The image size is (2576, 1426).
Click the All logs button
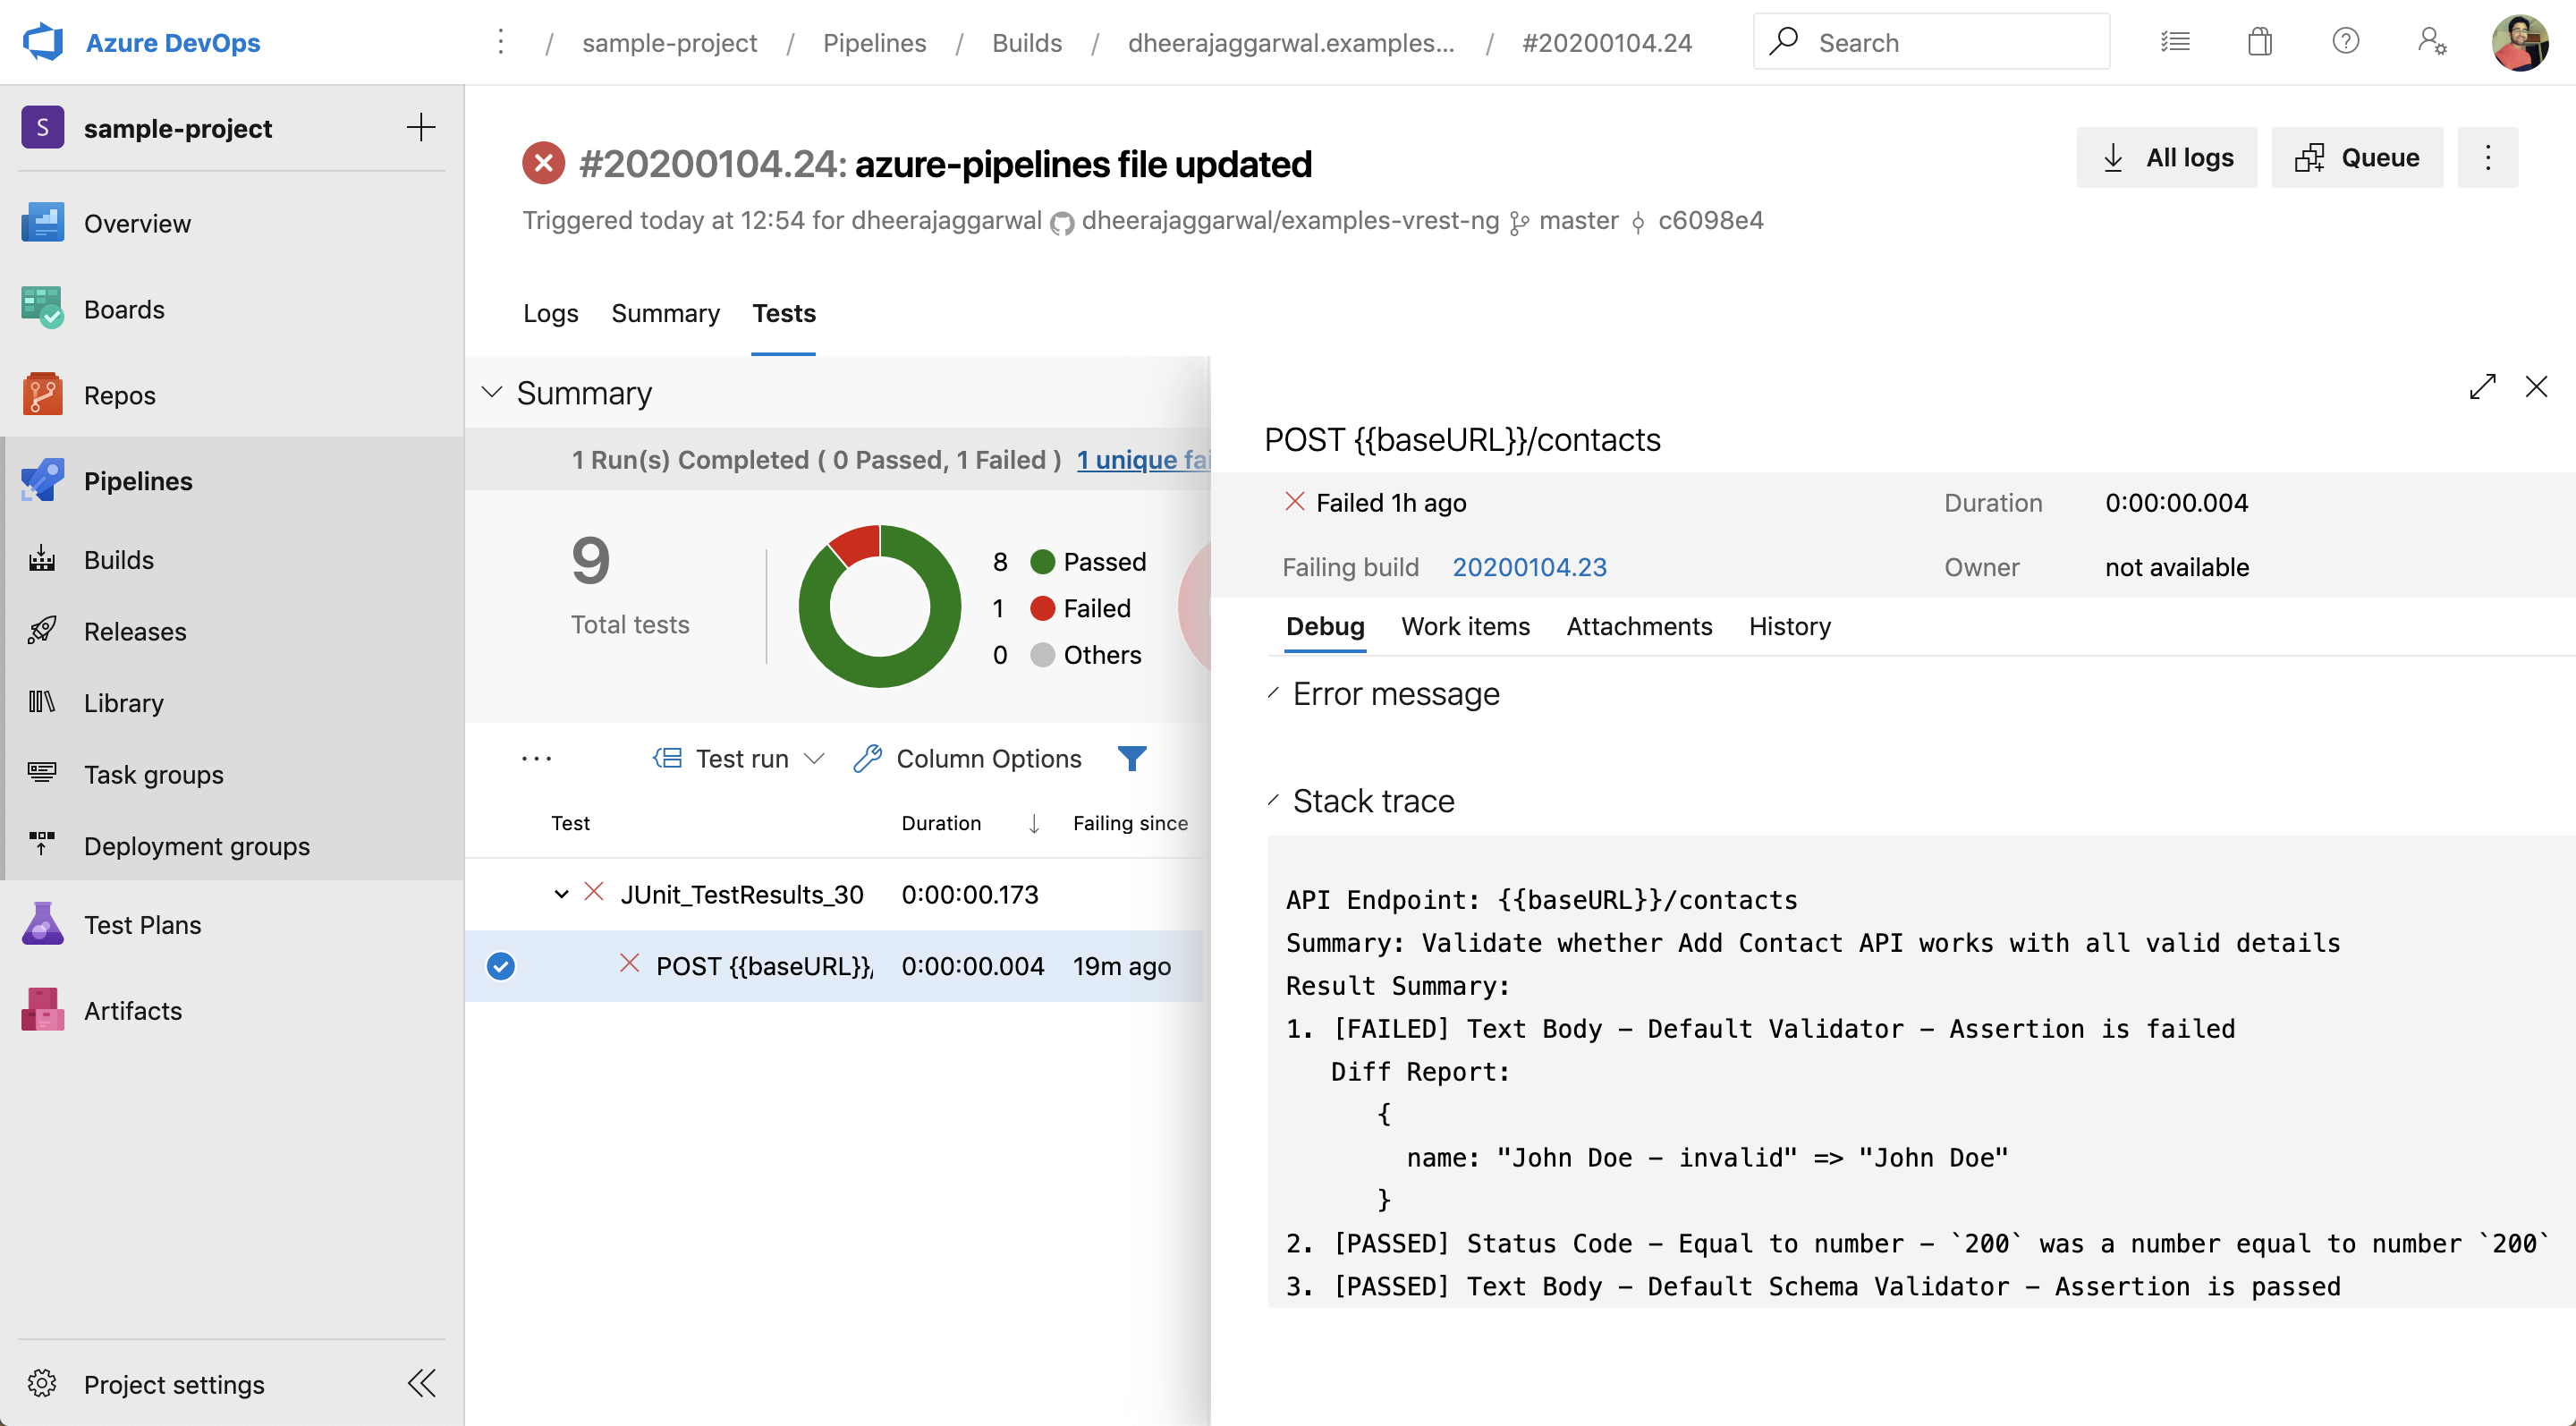(x=2166, y=157)
